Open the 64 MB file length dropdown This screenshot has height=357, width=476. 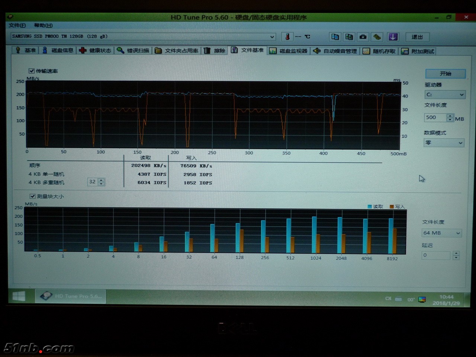(441, 233)
